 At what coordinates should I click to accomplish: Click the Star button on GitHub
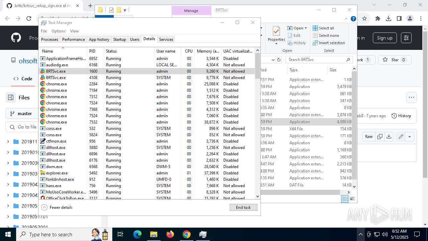(x=395, y=60)
